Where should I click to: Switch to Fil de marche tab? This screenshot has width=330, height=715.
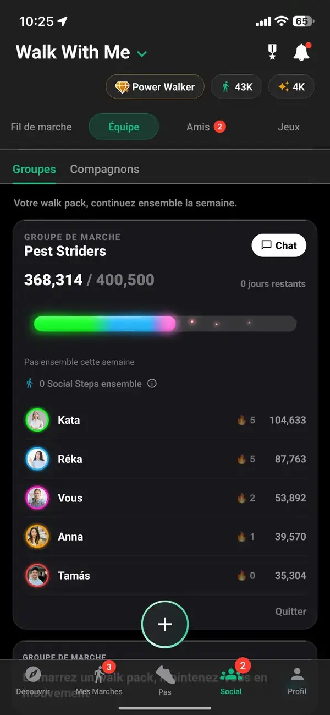click(x=41, y=127)
